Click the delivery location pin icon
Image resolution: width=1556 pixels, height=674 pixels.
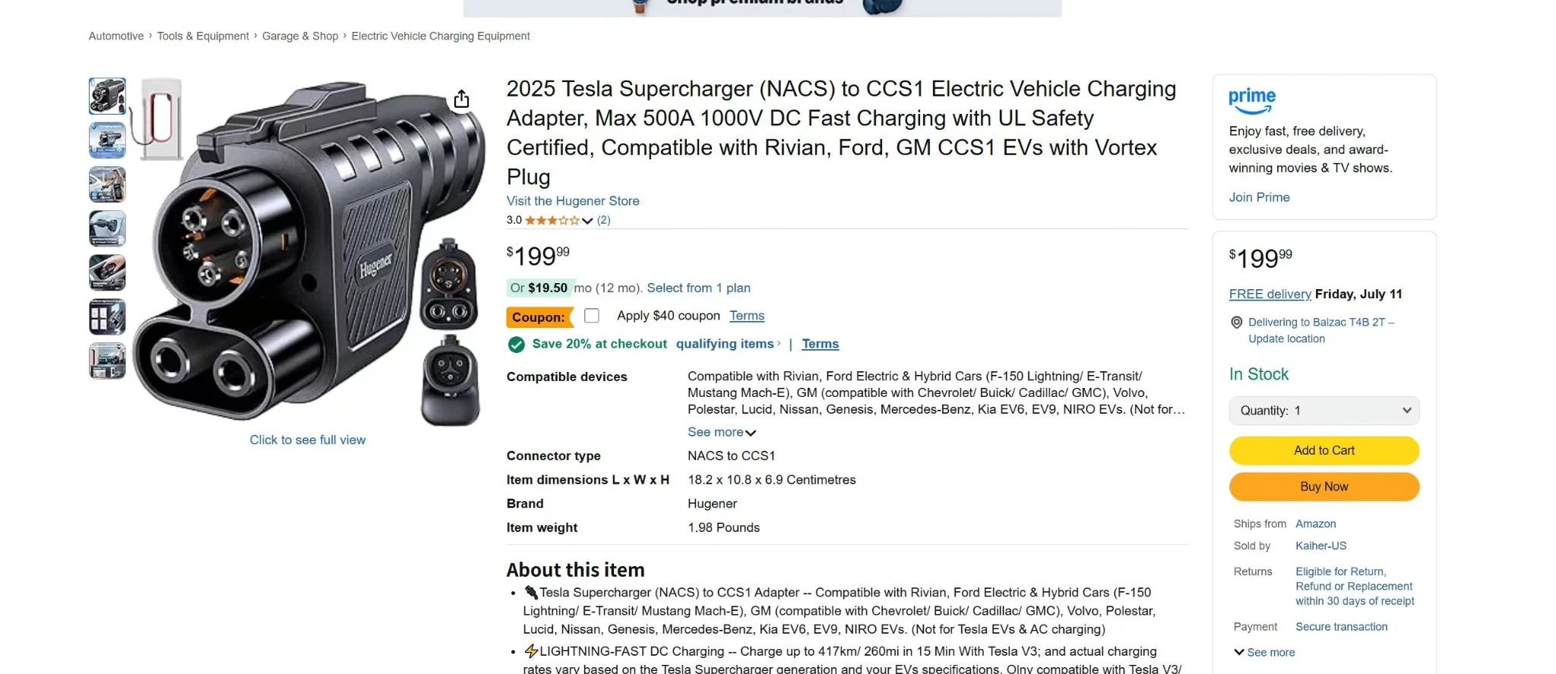[1236, 323]
